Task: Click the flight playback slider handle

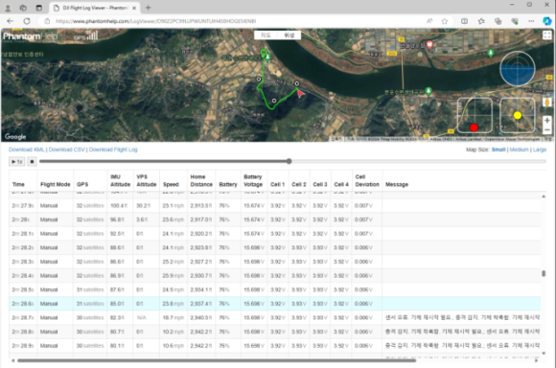Action: (x=289, y=161)
